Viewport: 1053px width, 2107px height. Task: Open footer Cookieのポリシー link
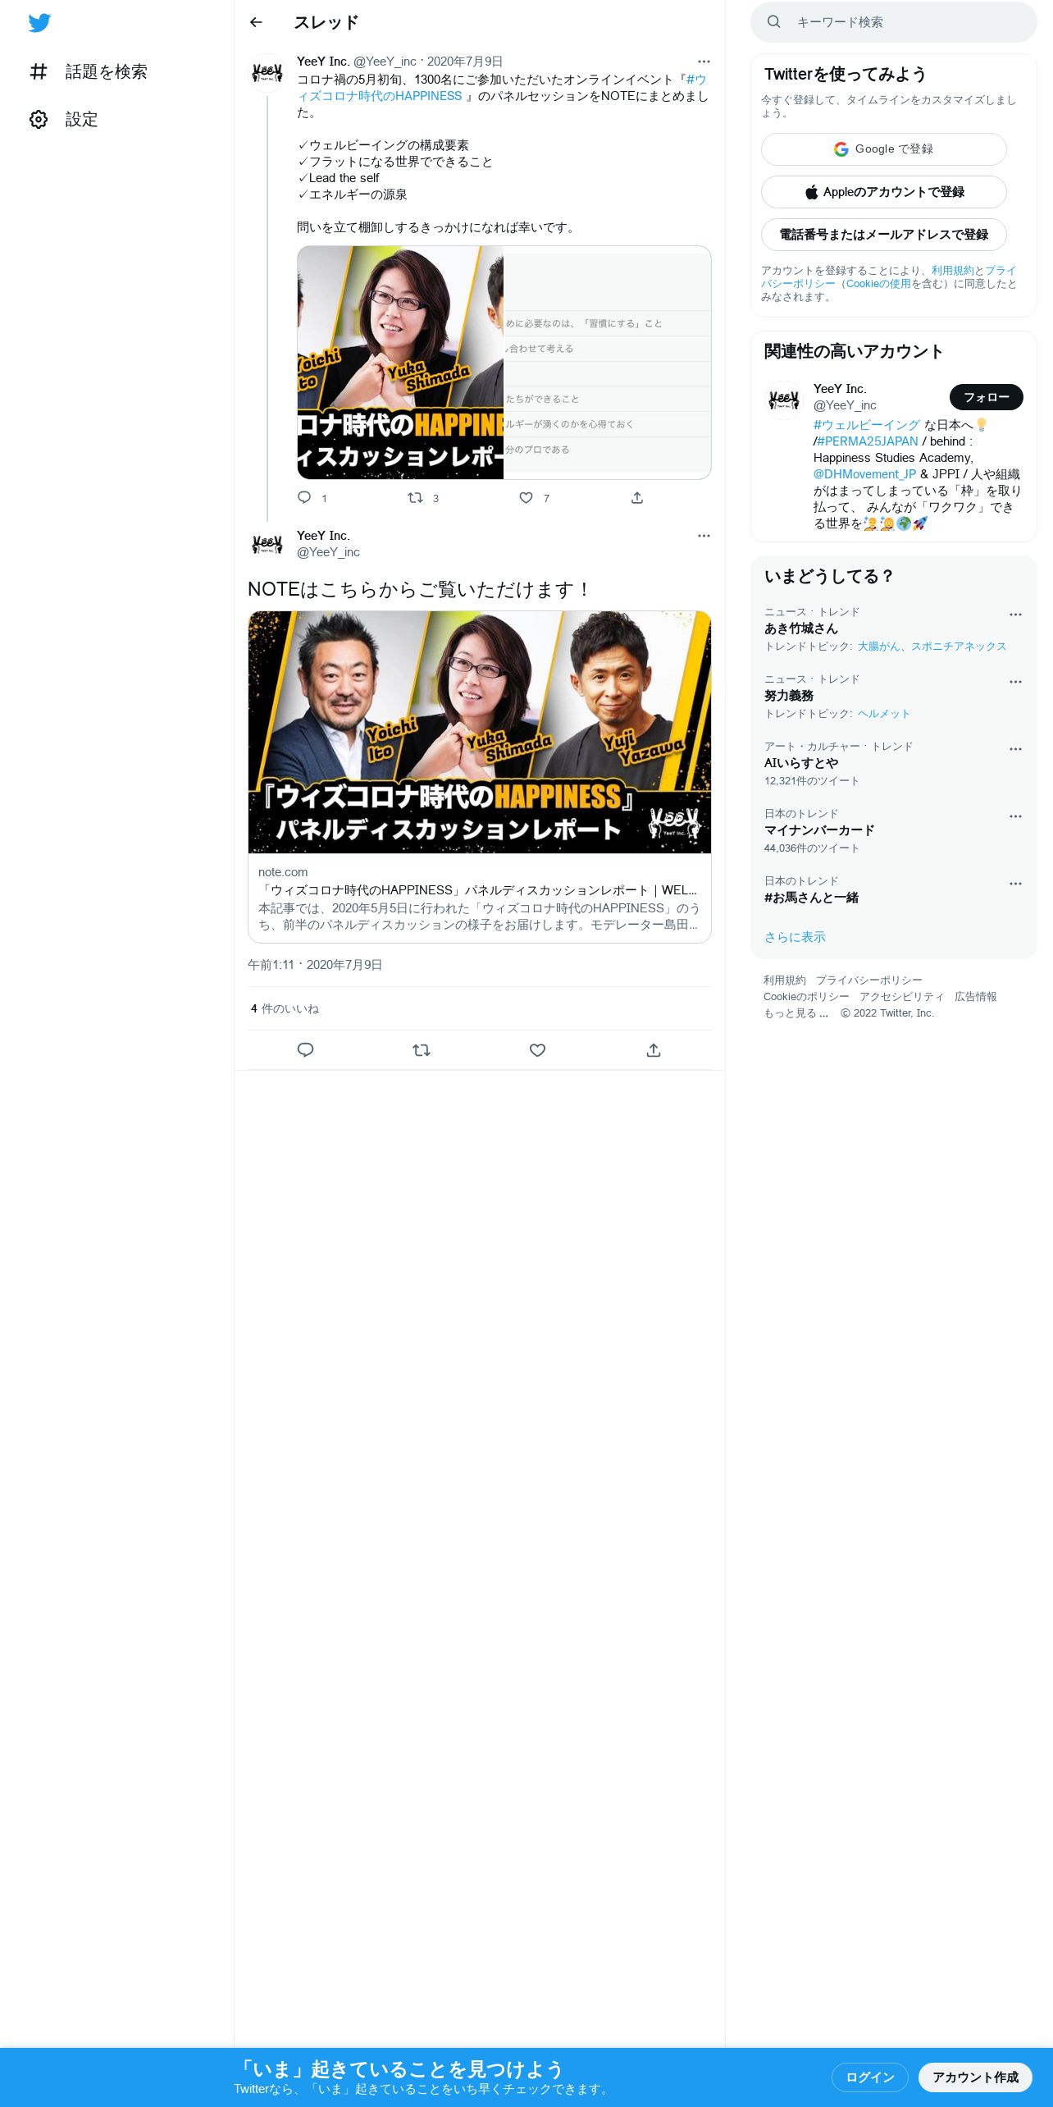pos(806,997)
